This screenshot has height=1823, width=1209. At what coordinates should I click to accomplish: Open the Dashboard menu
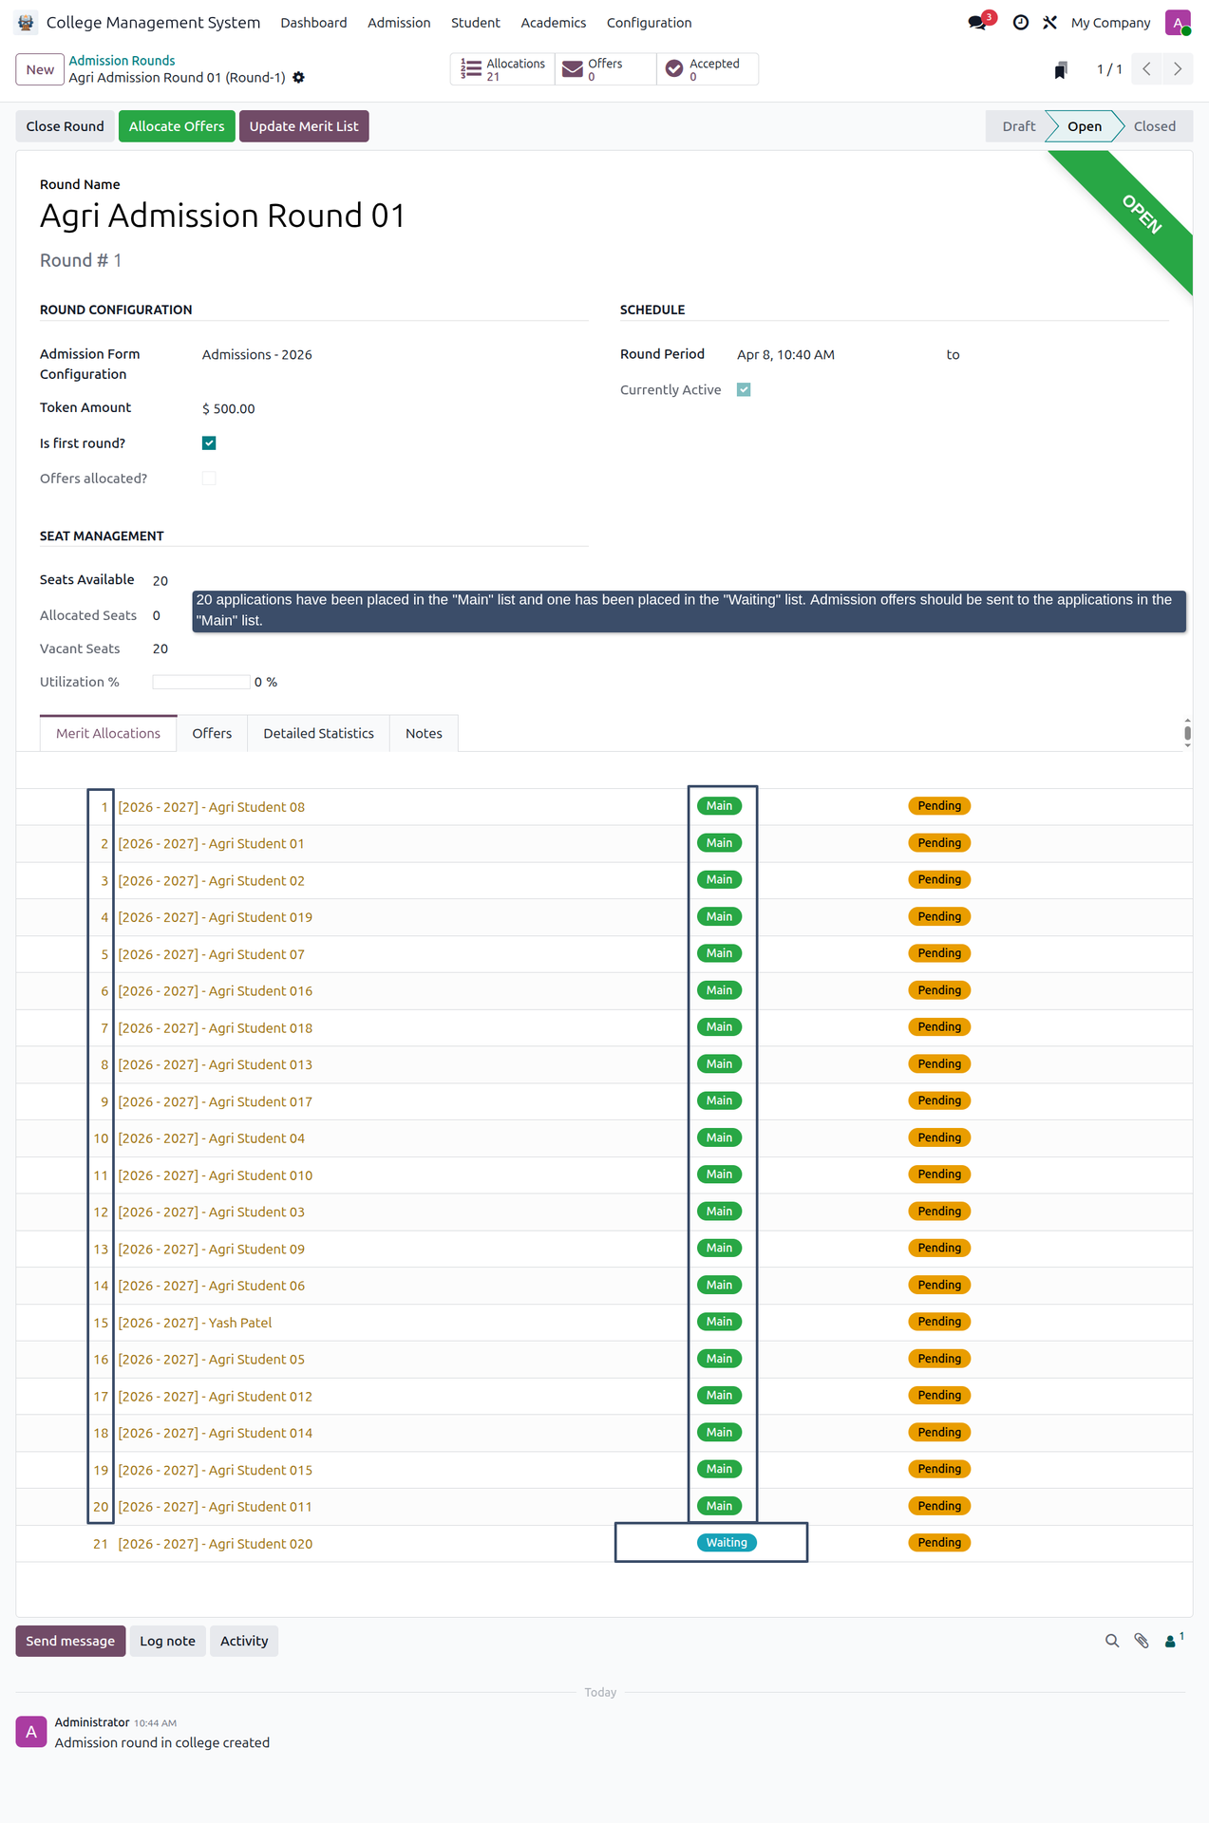click(x=313, y=23)
